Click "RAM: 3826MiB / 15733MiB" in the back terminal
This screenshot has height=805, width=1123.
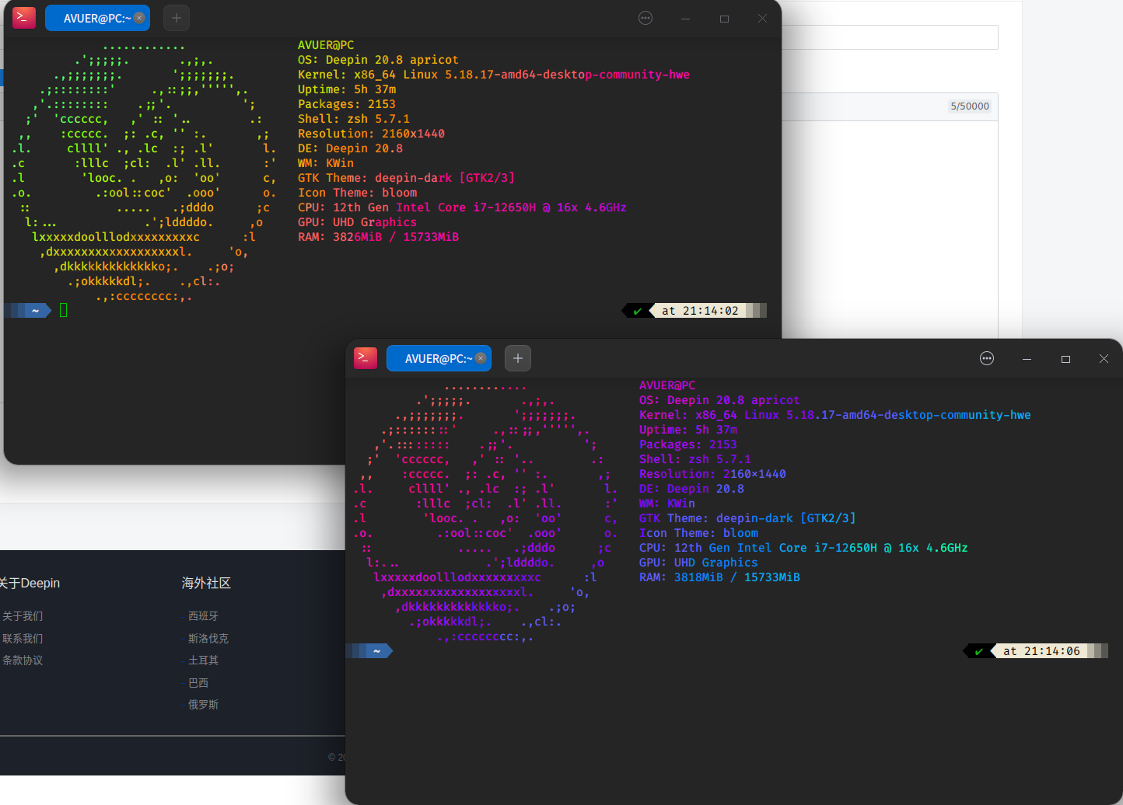click(378, 237)
